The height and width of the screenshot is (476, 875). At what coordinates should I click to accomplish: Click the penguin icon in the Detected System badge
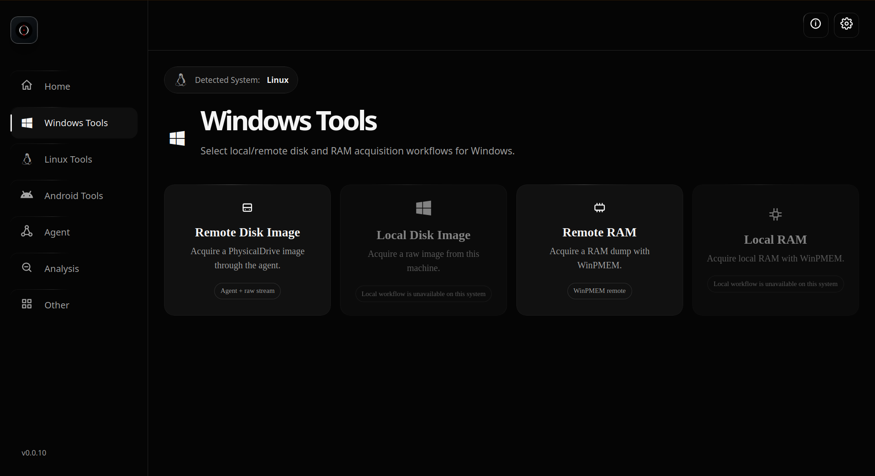coord(181,80)
